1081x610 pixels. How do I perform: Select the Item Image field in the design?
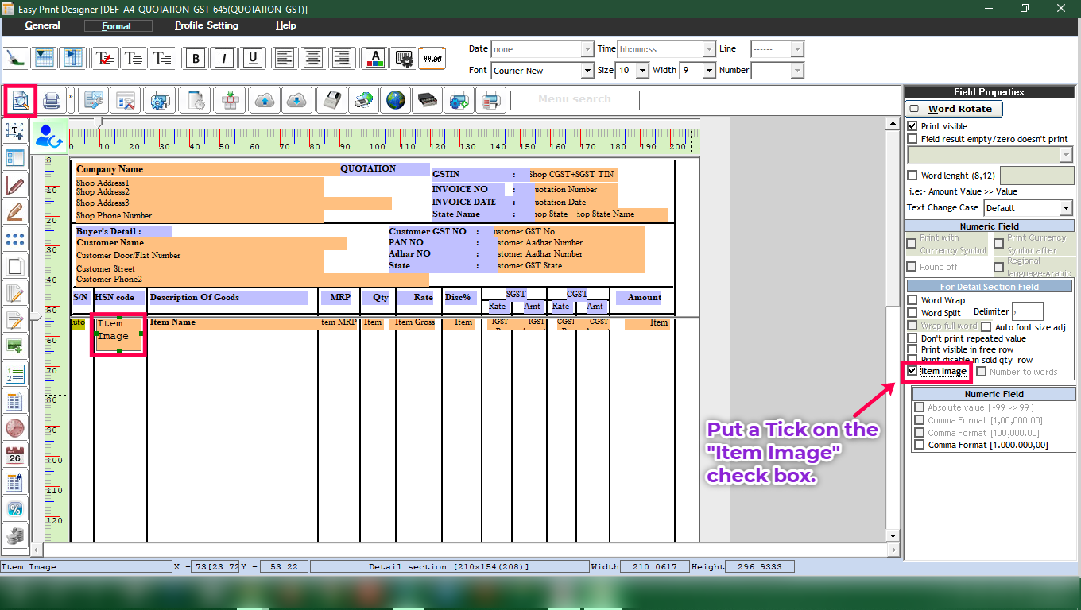pyautogui.click(x=118, y=334)
